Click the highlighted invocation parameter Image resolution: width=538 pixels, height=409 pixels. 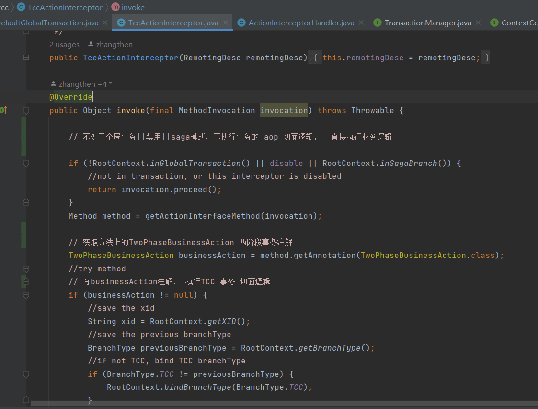point(284,110)
